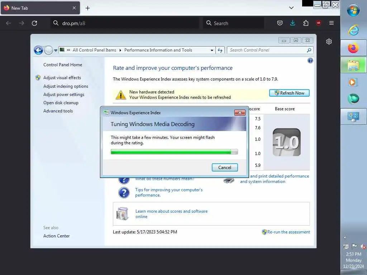Click the subscore value 5.9
The image size is (367, 275).
click(x=258, y=165)
